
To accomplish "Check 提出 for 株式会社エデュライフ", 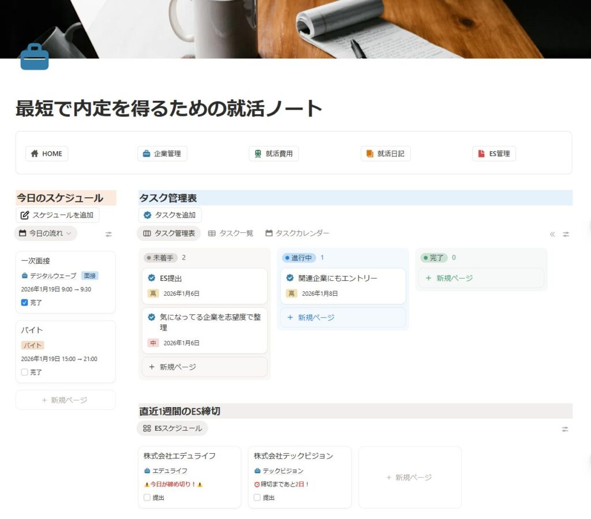I will point(146,498).
